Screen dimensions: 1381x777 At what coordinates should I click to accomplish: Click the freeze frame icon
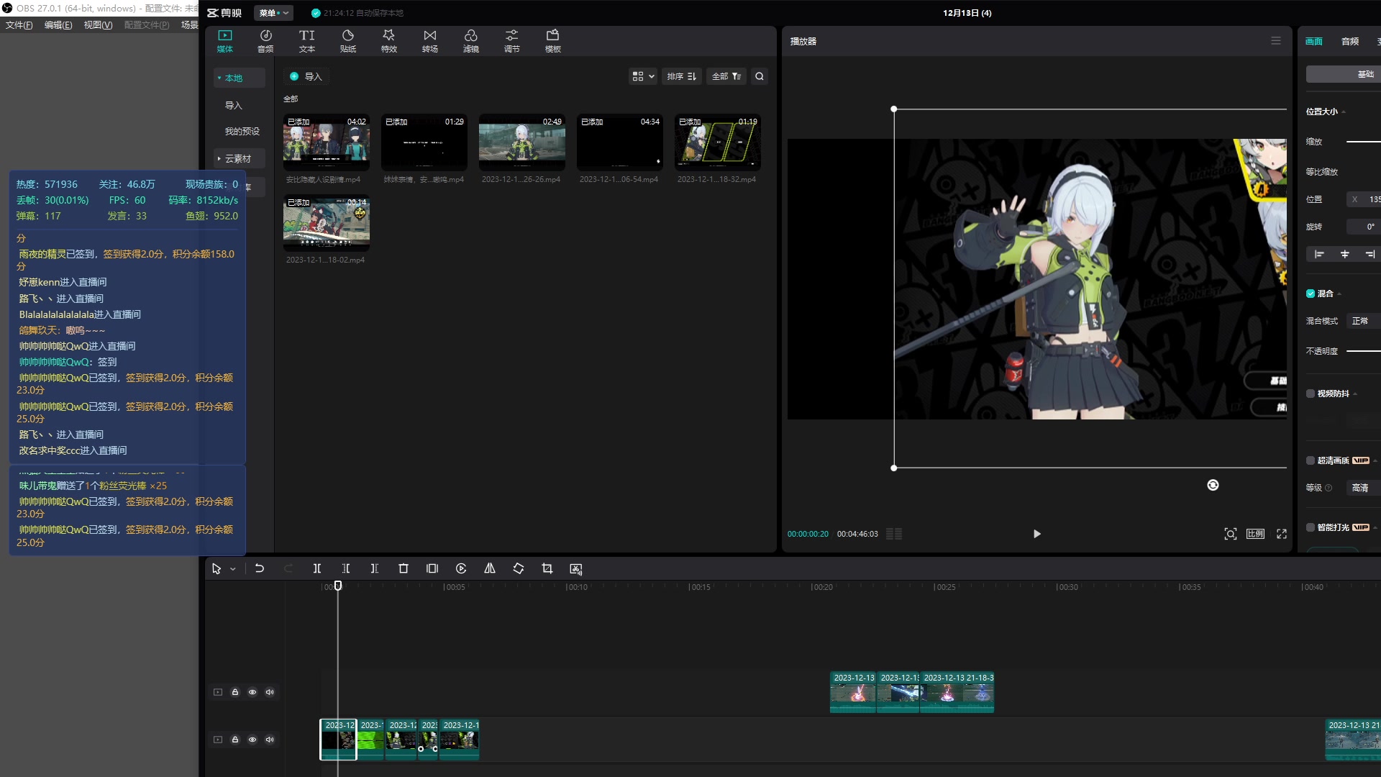click(x=432, y=568)
